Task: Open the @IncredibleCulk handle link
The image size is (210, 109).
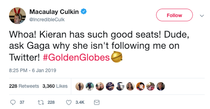Action: click(47, 20)
